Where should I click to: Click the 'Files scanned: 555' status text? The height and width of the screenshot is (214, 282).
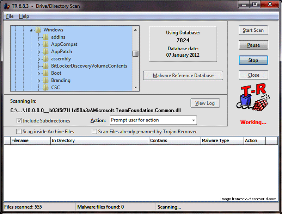click(x=23, y=207)
